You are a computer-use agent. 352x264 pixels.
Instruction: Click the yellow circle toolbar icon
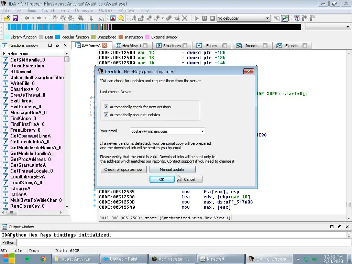pyautogui.click(x=121, y=18)
